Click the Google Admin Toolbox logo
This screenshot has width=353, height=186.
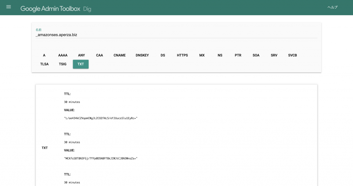(x=50, y=9)
